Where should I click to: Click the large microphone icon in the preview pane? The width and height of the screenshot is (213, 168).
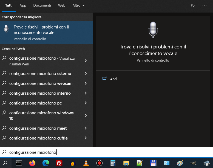[153, 30]
